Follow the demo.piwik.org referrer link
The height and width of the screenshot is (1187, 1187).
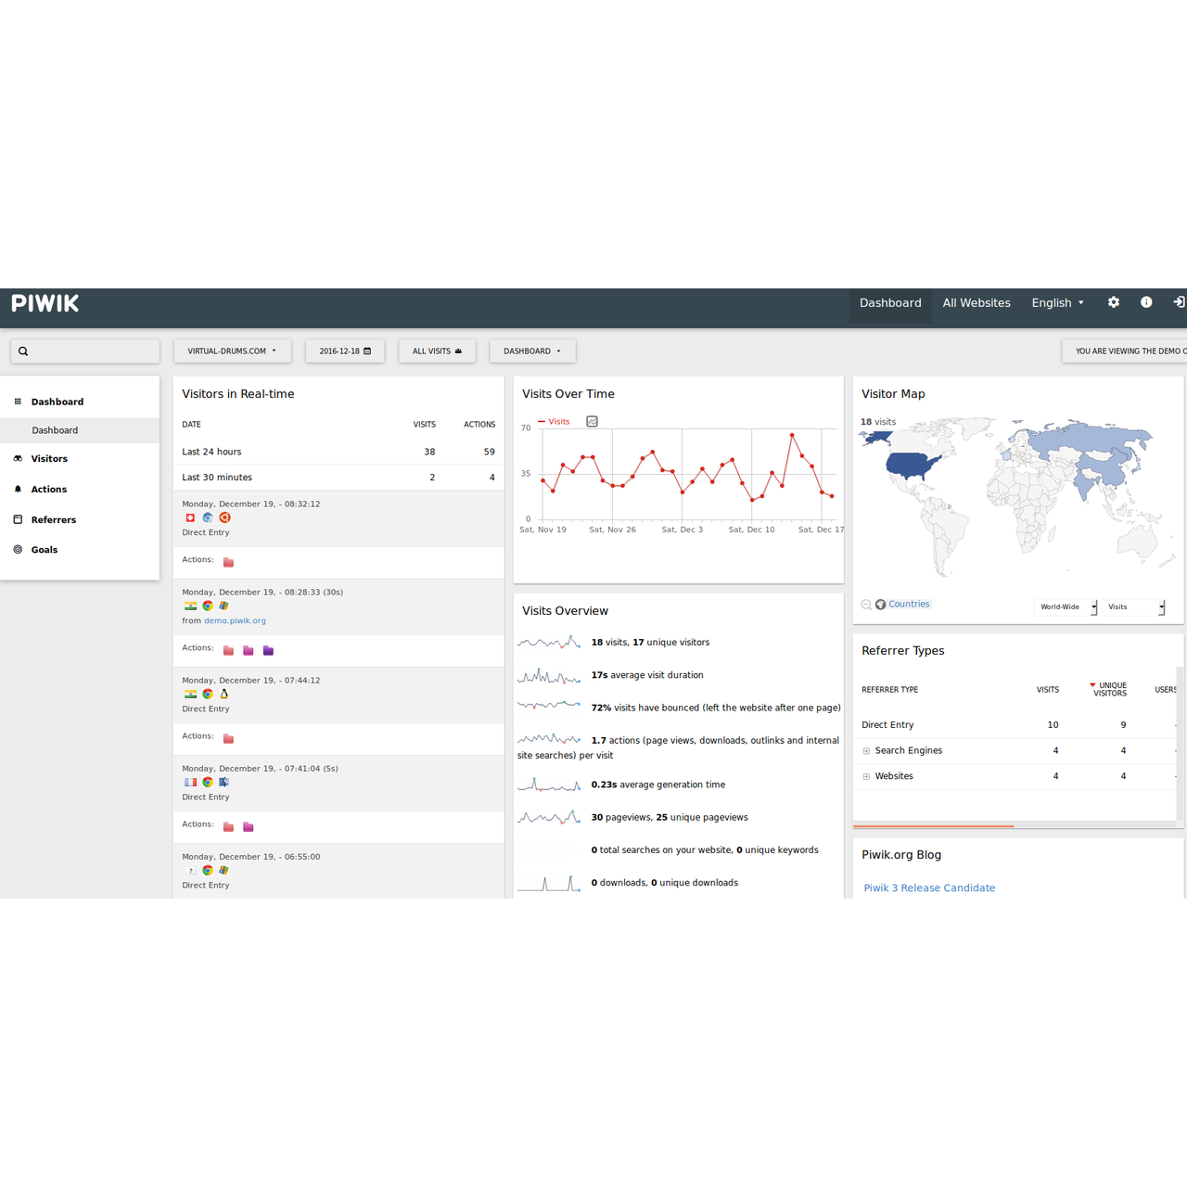pyautogui.click(x=235, y=621)
